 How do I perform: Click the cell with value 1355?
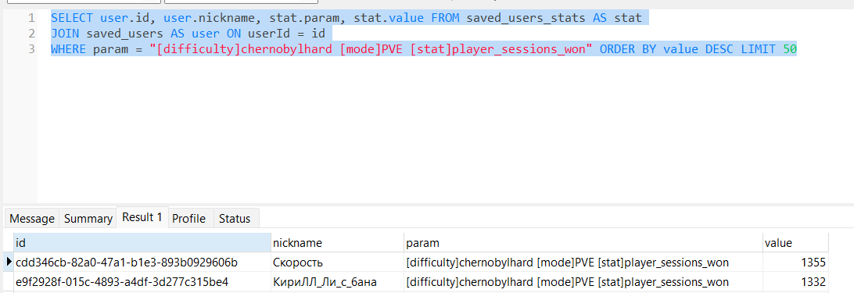pos(795,263)
